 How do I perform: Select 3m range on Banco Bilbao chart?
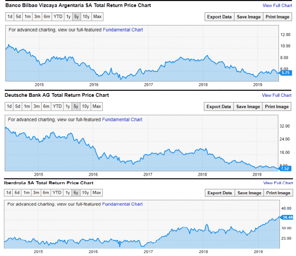37,17
